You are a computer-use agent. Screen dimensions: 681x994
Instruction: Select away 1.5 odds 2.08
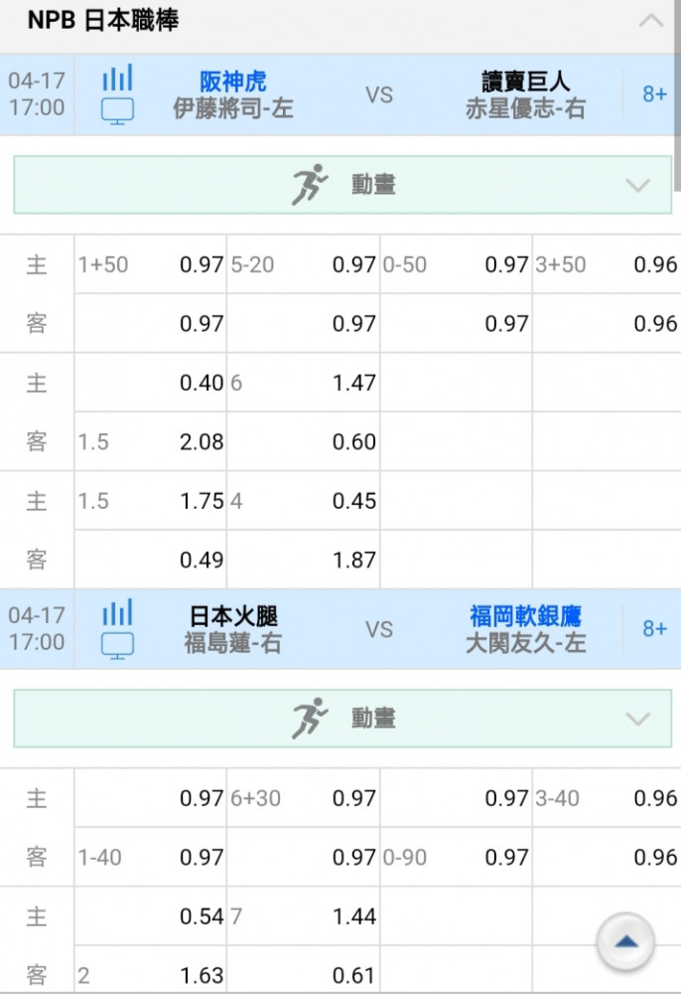click(151, 442)
